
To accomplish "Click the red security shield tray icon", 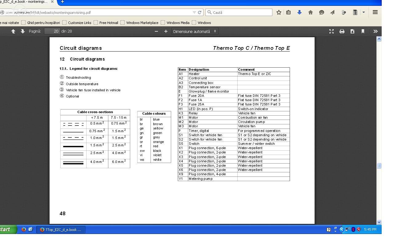I will point(359,229).
